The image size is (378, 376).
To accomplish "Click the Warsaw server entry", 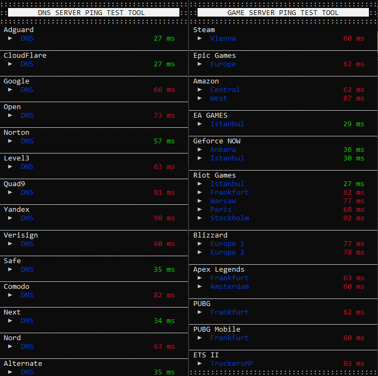I will click(223, 201).
